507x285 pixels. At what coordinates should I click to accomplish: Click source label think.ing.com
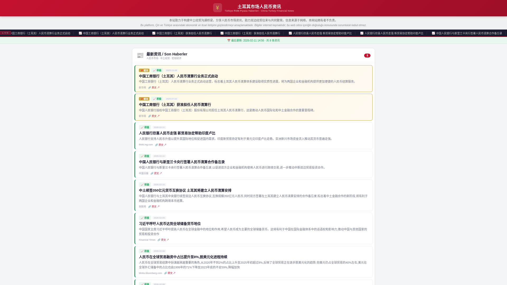pos(146,145)
